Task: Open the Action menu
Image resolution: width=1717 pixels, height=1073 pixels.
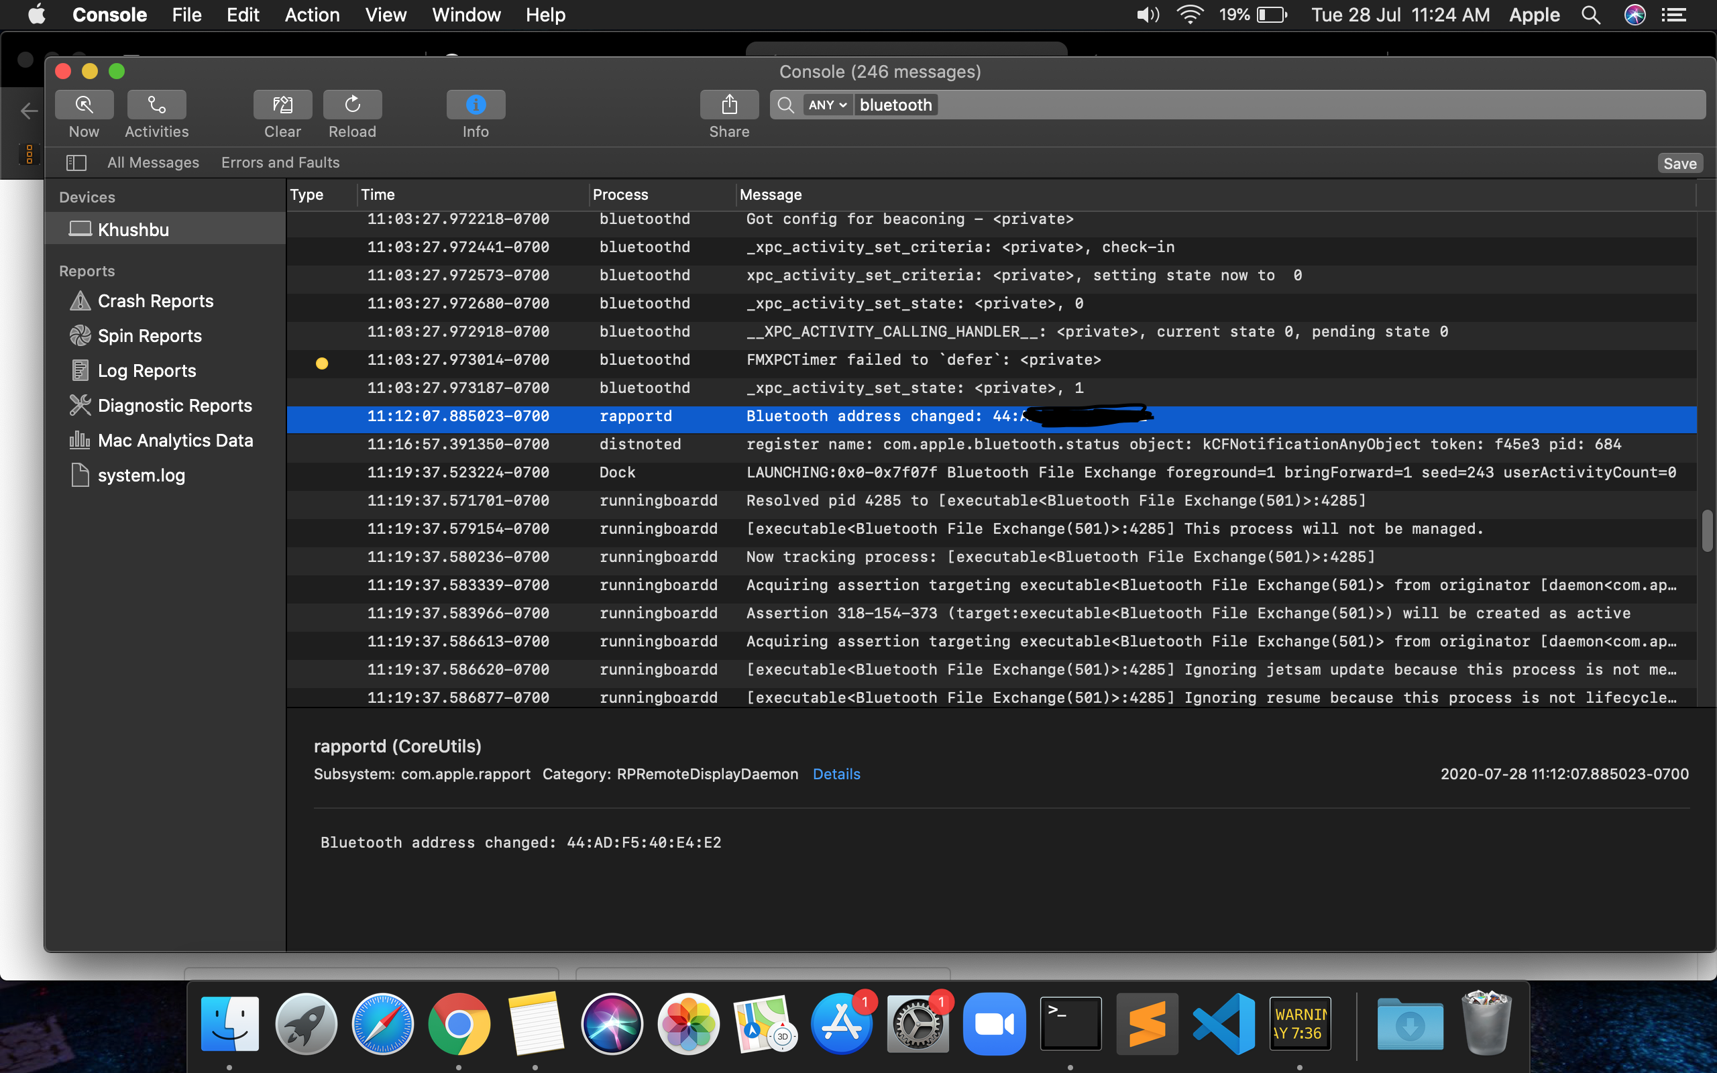Action: point(311,15)
